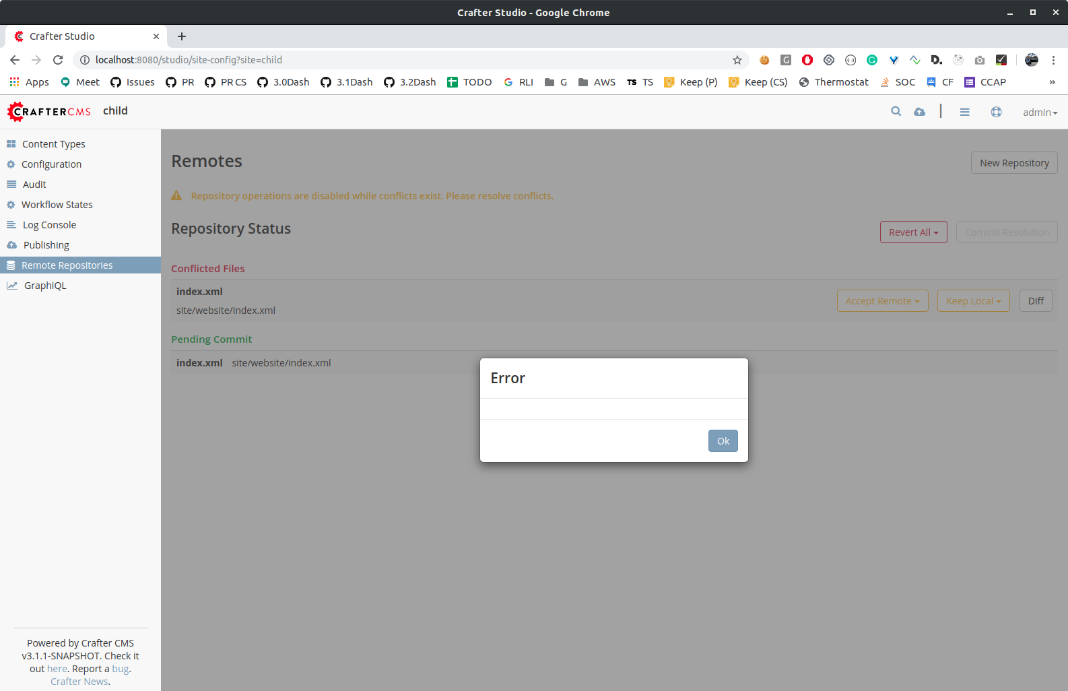Open the Keep (P) bookmark
This screenshot has width=1068, height=691.
691,82
